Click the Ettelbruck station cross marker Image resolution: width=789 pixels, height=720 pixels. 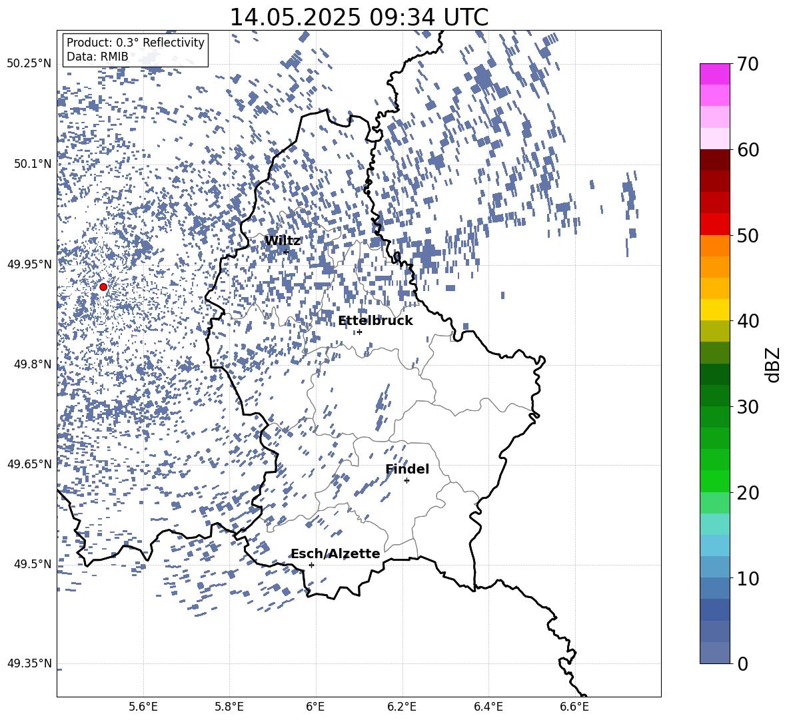[359, 332]
